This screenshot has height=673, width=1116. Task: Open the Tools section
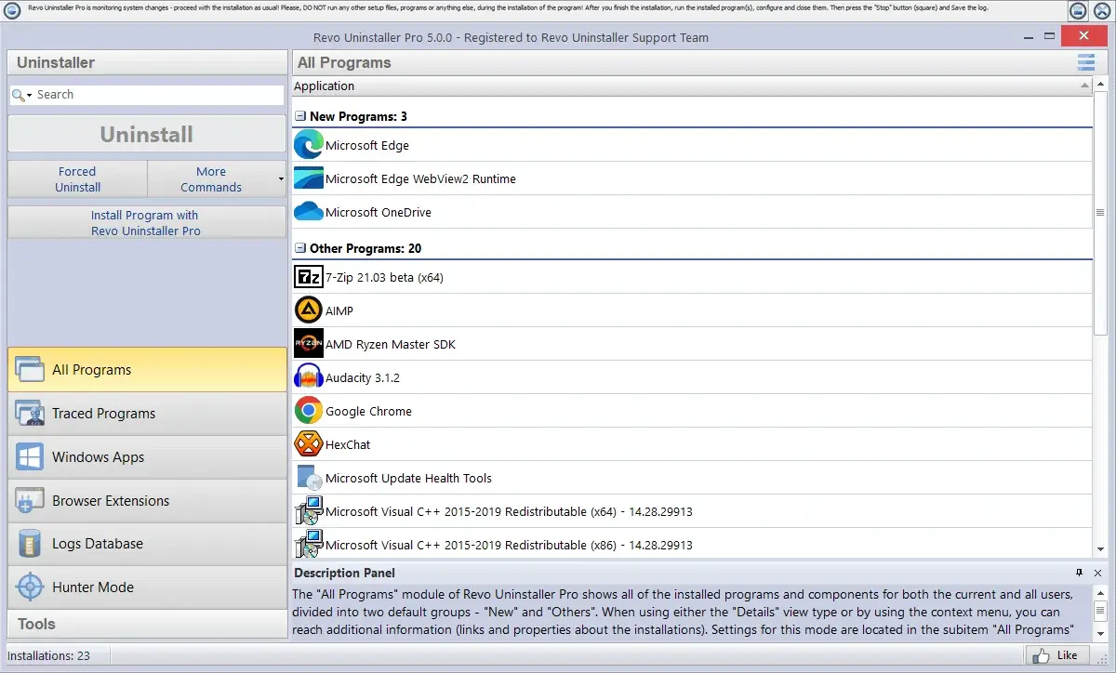click(x=146, y=624)
